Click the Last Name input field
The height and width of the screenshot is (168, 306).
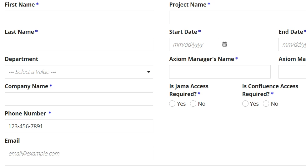coord(79,44)
